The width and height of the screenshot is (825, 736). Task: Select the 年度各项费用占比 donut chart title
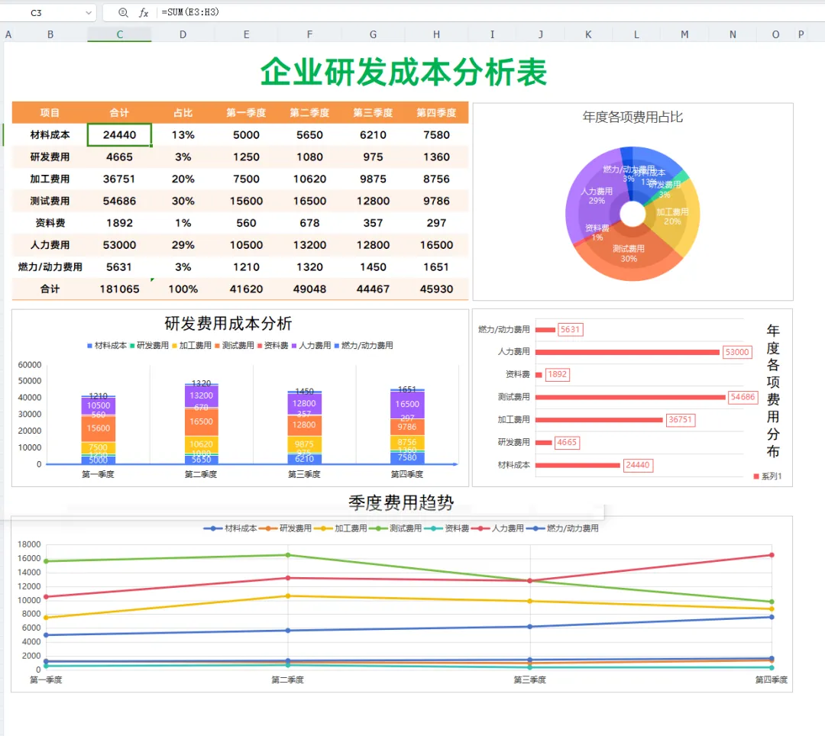632,117
